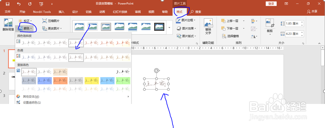Choose the yellow-background recolor swatch

[x=92, y=81]
